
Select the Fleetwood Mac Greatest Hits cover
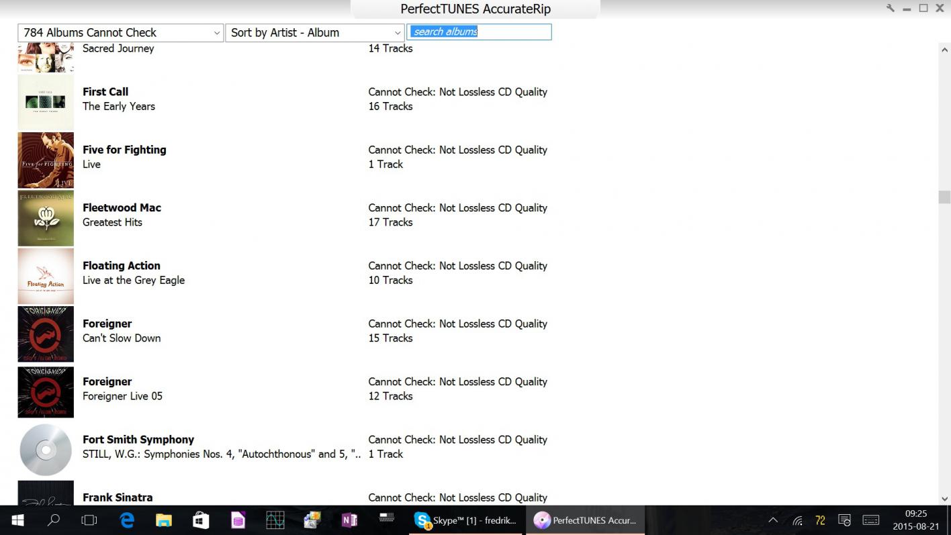tap(46, 218)
